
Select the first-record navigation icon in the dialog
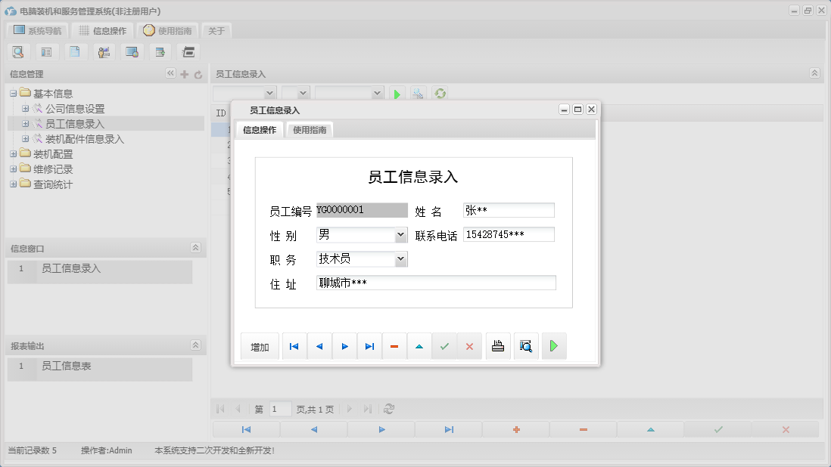[294, 345]
